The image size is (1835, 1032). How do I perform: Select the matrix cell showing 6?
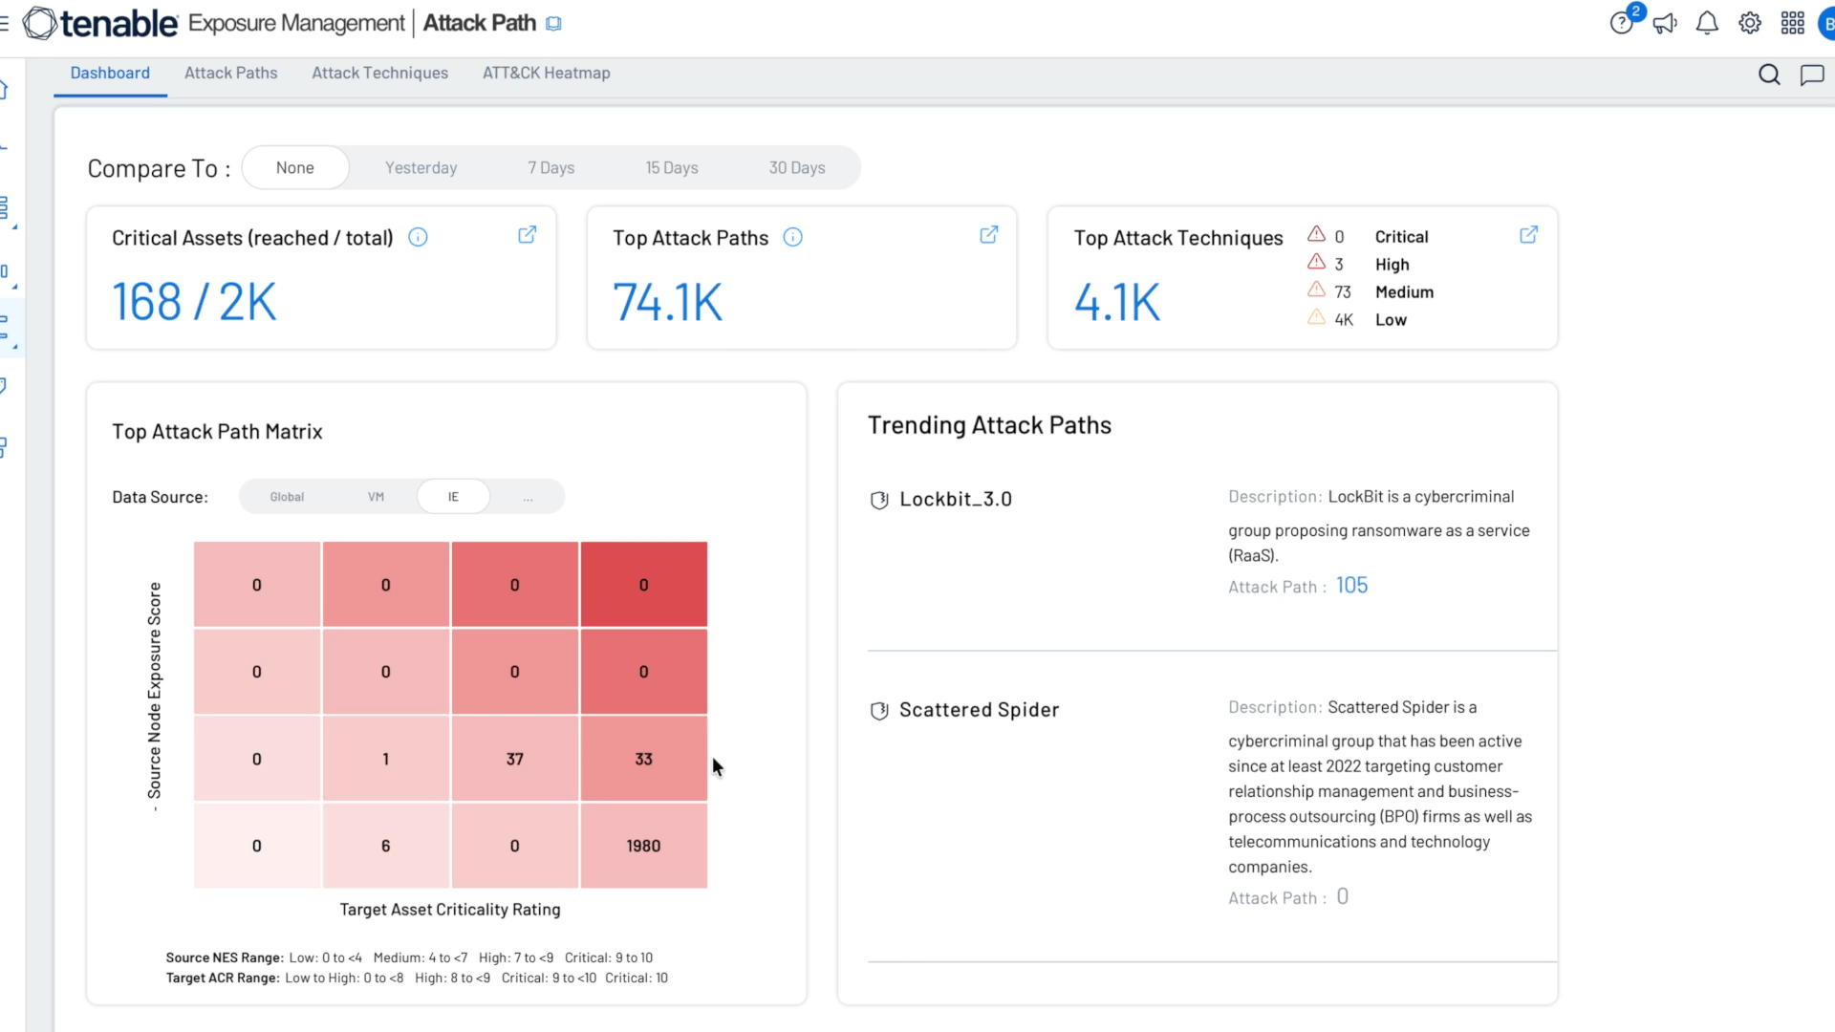pyautogui.click(x=386, y=846)
